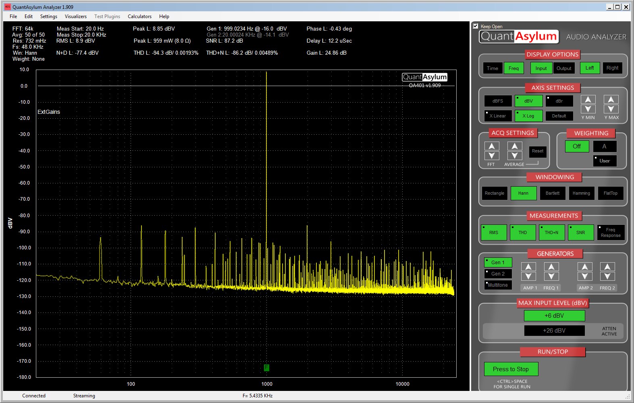Increase AVERAGE count with up arrow
Screen dimensions: 634x403
click(515, 146)
